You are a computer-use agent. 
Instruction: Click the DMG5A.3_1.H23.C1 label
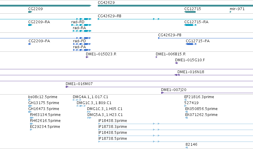pos(105,115)
